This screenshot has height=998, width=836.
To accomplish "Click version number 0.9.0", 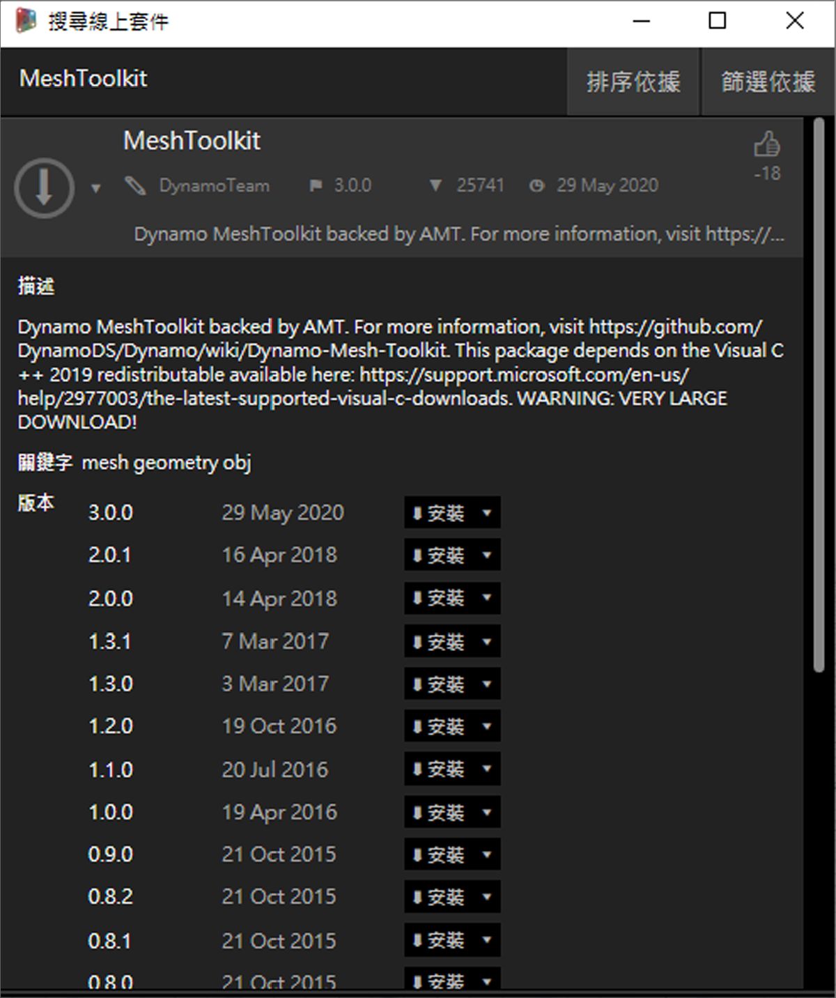I will click(x=110, y=854).
